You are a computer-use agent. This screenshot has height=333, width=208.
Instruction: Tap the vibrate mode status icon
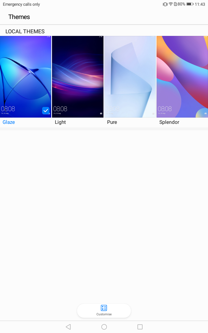pos(165,4)
